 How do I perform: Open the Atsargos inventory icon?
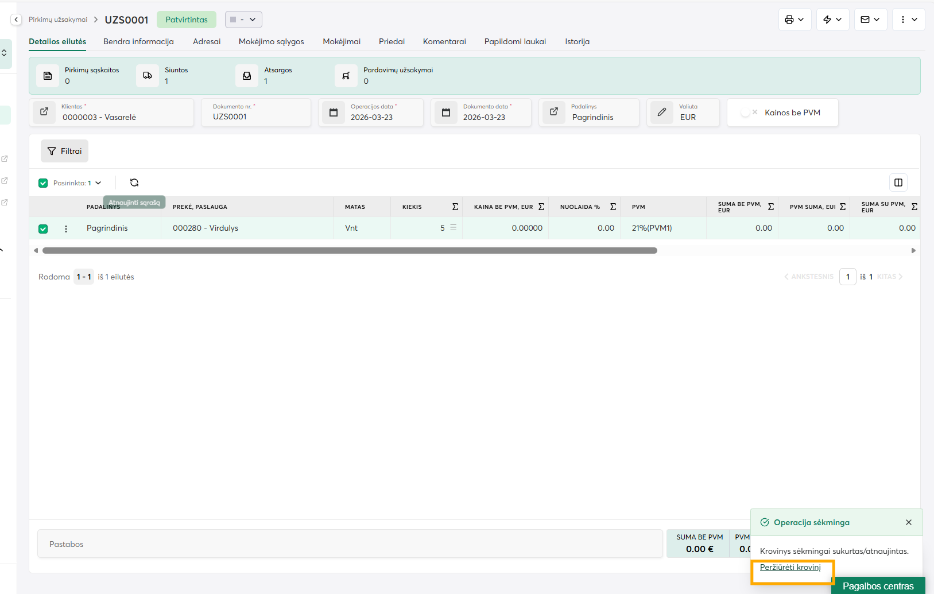click(247, 76)
